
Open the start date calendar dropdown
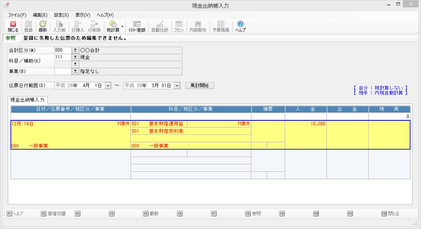108,86
